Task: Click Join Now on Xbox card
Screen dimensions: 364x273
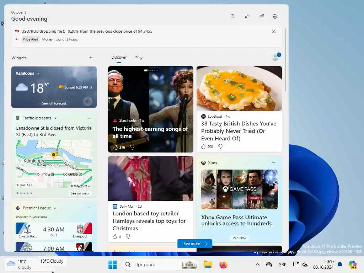Action: pyautogui.click(x=239, y=238)
